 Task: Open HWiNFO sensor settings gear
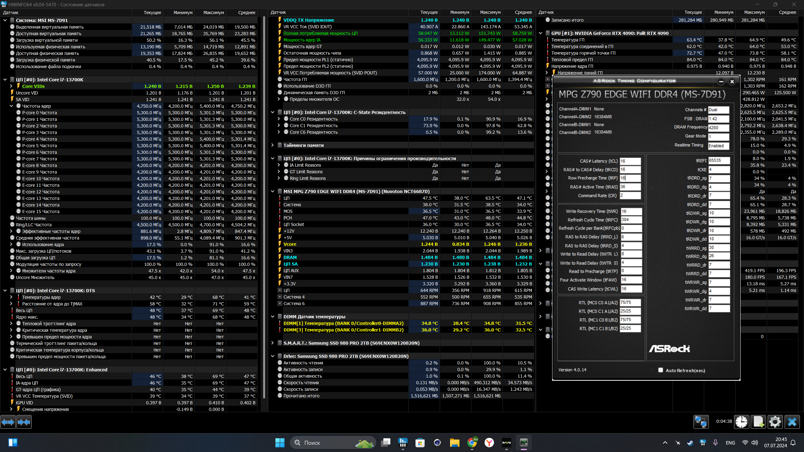tap(775, 422)
